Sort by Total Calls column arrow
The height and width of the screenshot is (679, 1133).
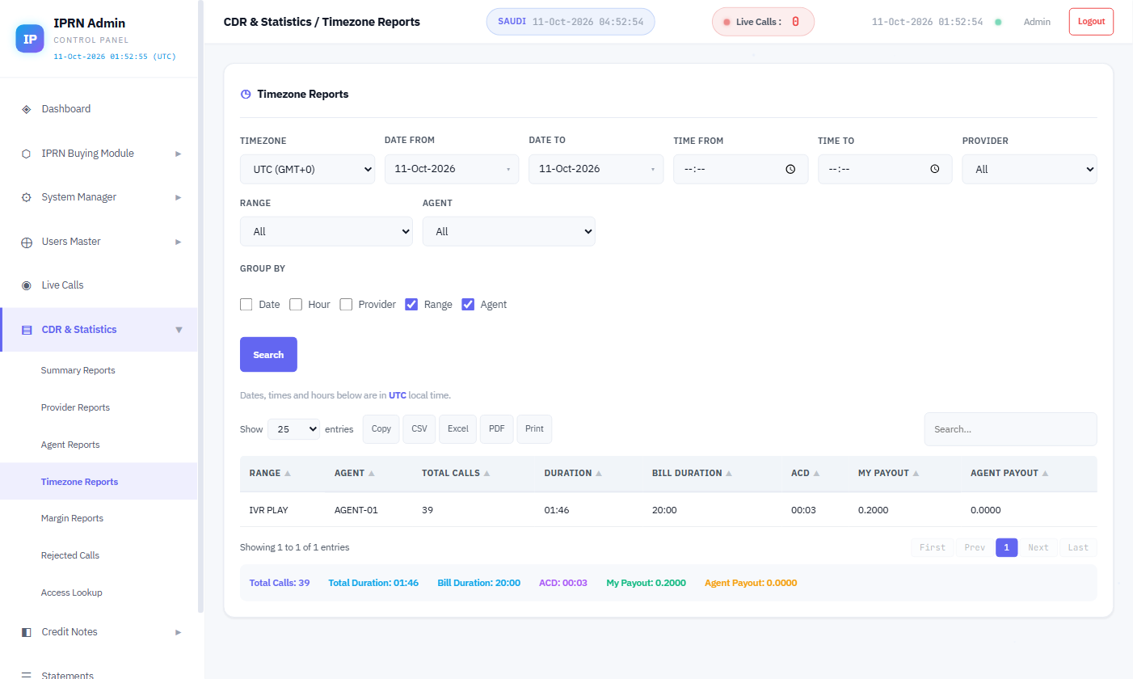pos(487,474)
